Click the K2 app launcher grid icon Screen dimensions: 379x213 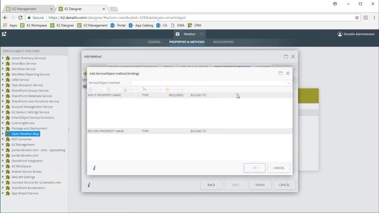4,34
